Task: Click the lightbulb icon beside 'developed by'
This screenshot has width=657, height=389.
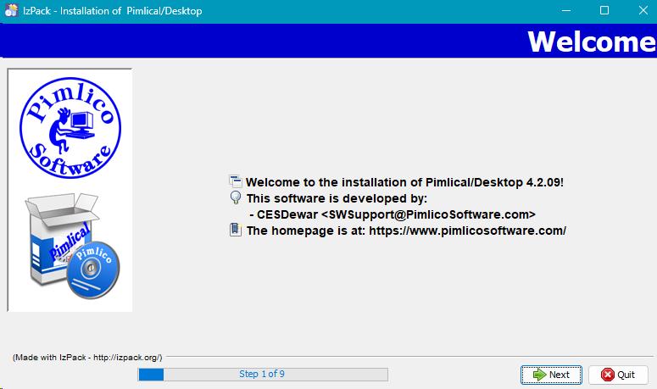Action: pyautogui.click(x=236, y=197)
